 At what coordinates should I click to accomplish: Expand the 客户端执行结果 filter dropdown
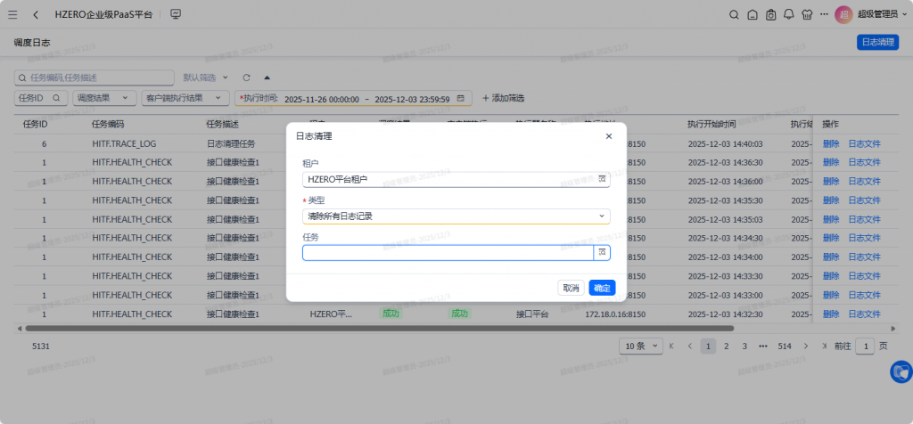[x=185, y=98]
